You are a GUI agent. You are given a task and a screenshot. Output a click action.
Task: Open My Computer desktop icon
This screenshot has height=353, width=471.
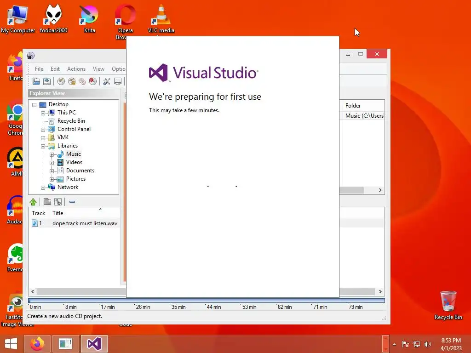tap(18, 18)
